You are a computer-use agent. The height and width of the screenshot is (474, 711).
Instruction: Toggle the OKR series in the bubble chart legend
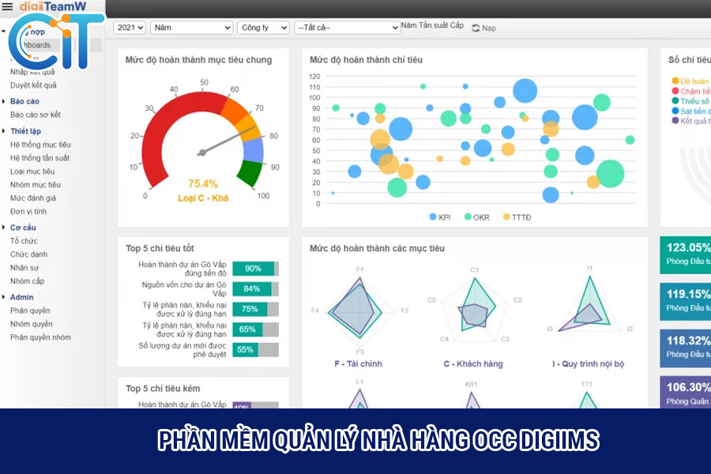477,217
